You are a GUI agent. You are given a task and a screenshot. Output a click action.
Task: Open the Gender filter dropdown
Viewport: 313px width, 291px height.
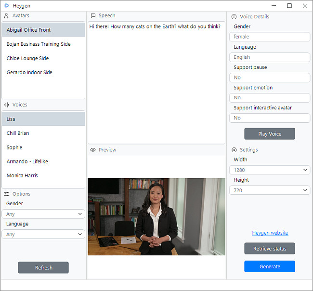tap(43, 214)
